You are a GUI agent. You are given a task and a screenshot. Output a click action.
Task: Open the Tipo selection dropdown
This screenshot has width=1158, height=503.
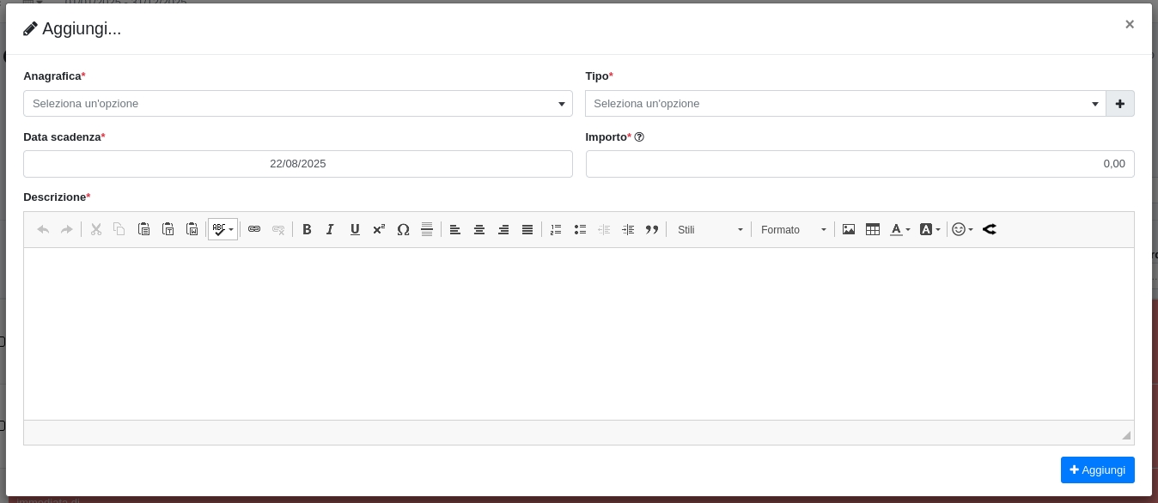pos(844,104)
